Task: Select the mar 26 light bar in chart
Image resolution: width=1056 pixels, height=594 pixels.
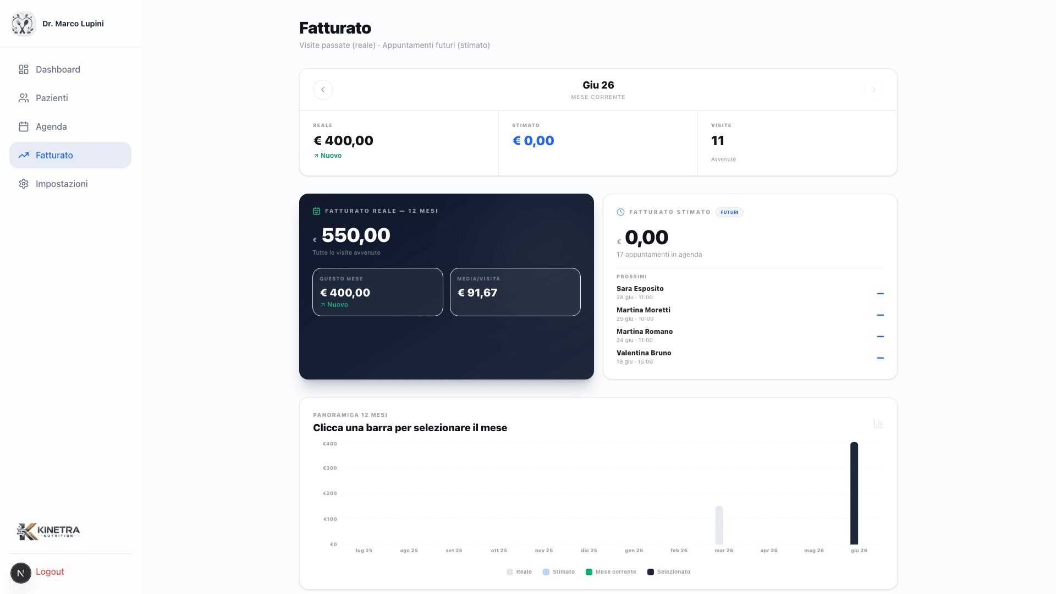Action: 719,525
